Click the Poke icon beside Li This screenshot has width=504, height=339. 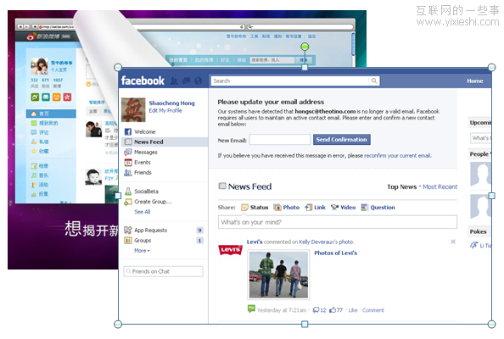473,245
